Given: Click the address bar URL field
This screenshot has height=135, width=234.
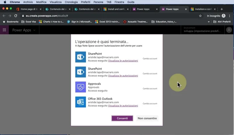Looking at the screenshot, I should (110, 16).
